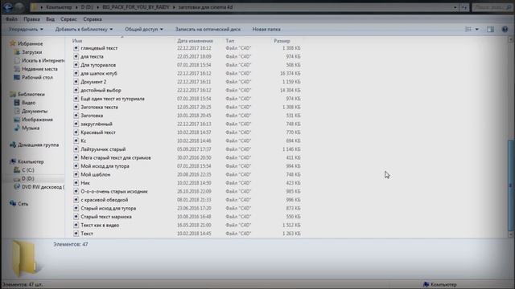Select drive D (D:) in sidebar
The height and width of the screenshot is (289, 515).
pos(24,178)
